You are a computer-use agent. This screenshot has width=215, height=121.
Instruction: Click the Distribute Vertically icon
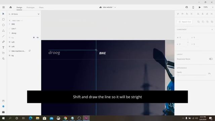tap(191, 14)
